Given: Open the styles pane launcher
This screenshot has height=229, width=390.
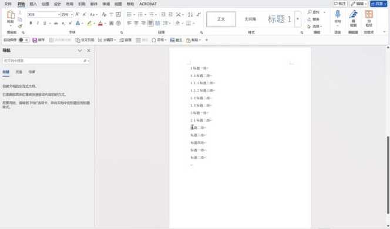Looking at the screenshot, I should [x=302, y=32].
